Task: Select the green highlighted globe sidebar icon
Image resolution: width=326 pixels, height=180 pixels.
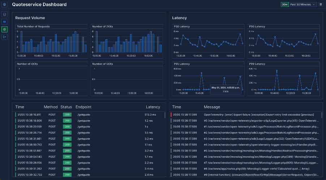Action: click(x=4, y=30)
